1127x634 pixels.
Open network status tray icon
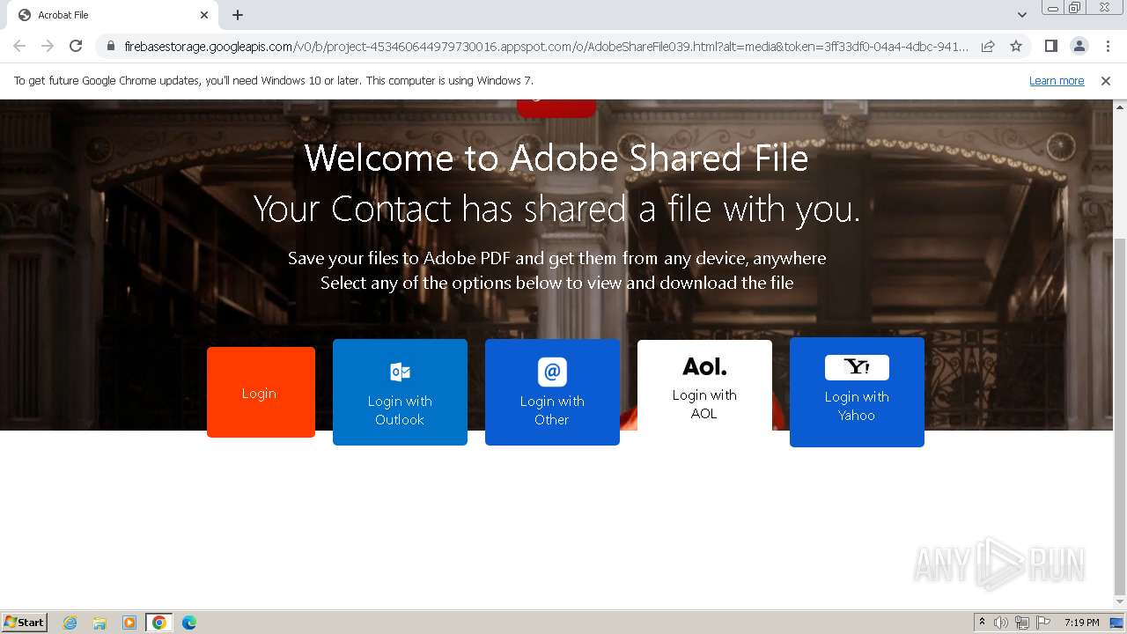(1022, 623)
